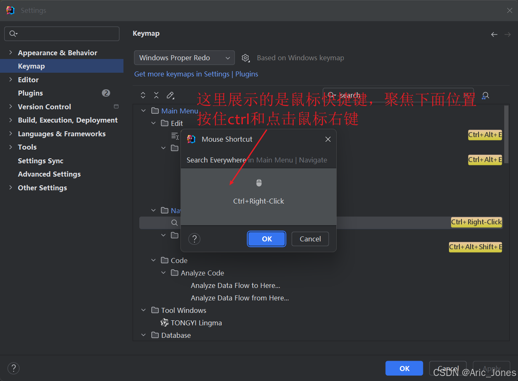Screen dimensions: 518x381
Task: Open the Plugins settings section
Action: click(x=31, y=93)
